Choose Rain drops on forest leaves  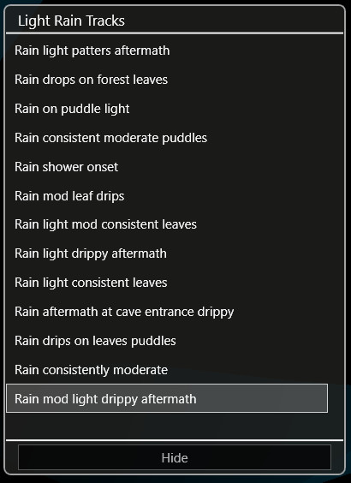click(167, 80)
